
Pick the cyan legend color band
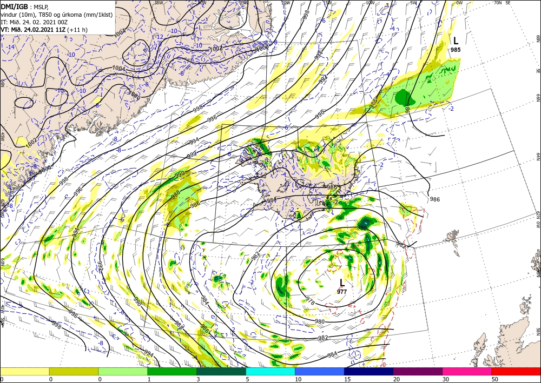[270, 371]
